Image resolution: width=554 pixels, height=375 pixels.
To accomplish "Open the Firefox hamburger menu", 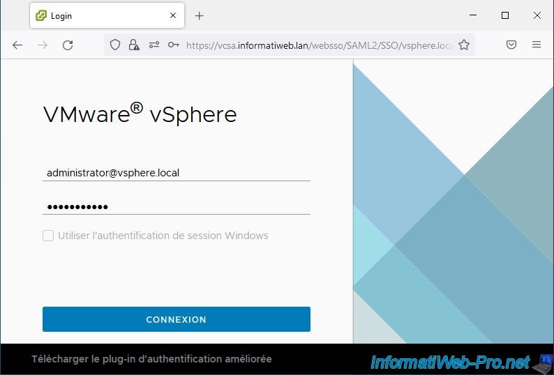I will pos(537,45).
